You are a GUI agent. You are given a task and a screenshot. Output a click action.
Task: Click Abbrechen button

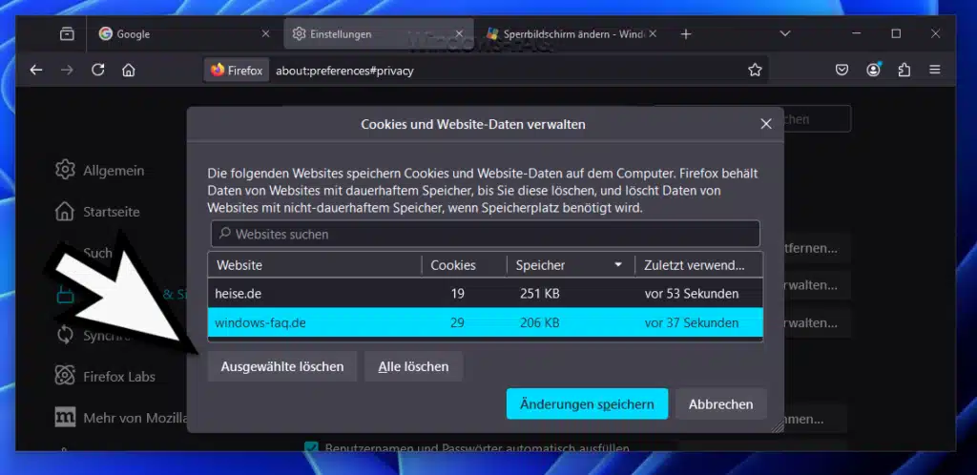click(721, 404)
